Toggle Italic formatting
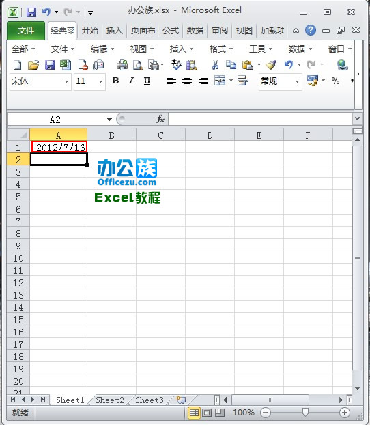Image resolution: width=370 pixels, height=425 pixels. [131, 81]
